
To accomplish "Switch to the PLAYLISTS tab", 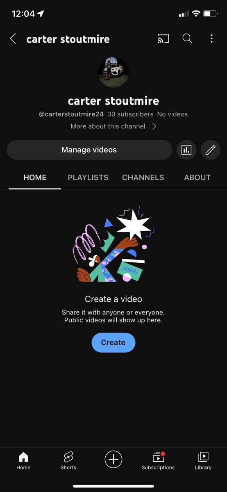I will (88, 178).
